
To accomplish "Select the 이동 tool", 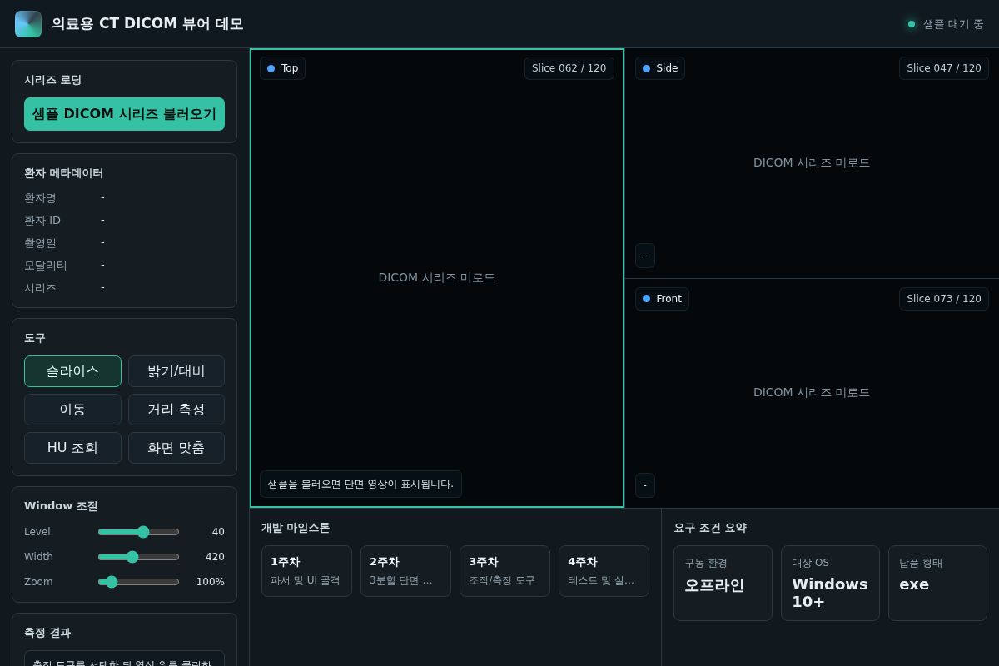I will pos(72,410).
